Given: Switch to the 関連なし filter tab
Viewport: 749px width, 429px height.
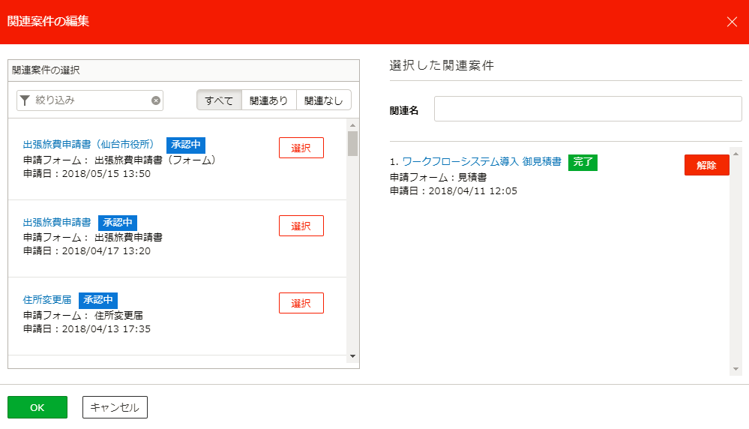Looking at the screenshot, I should coord(324,100).
